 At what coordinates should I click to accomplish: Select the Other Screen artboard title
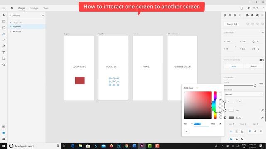pos(173,34)
